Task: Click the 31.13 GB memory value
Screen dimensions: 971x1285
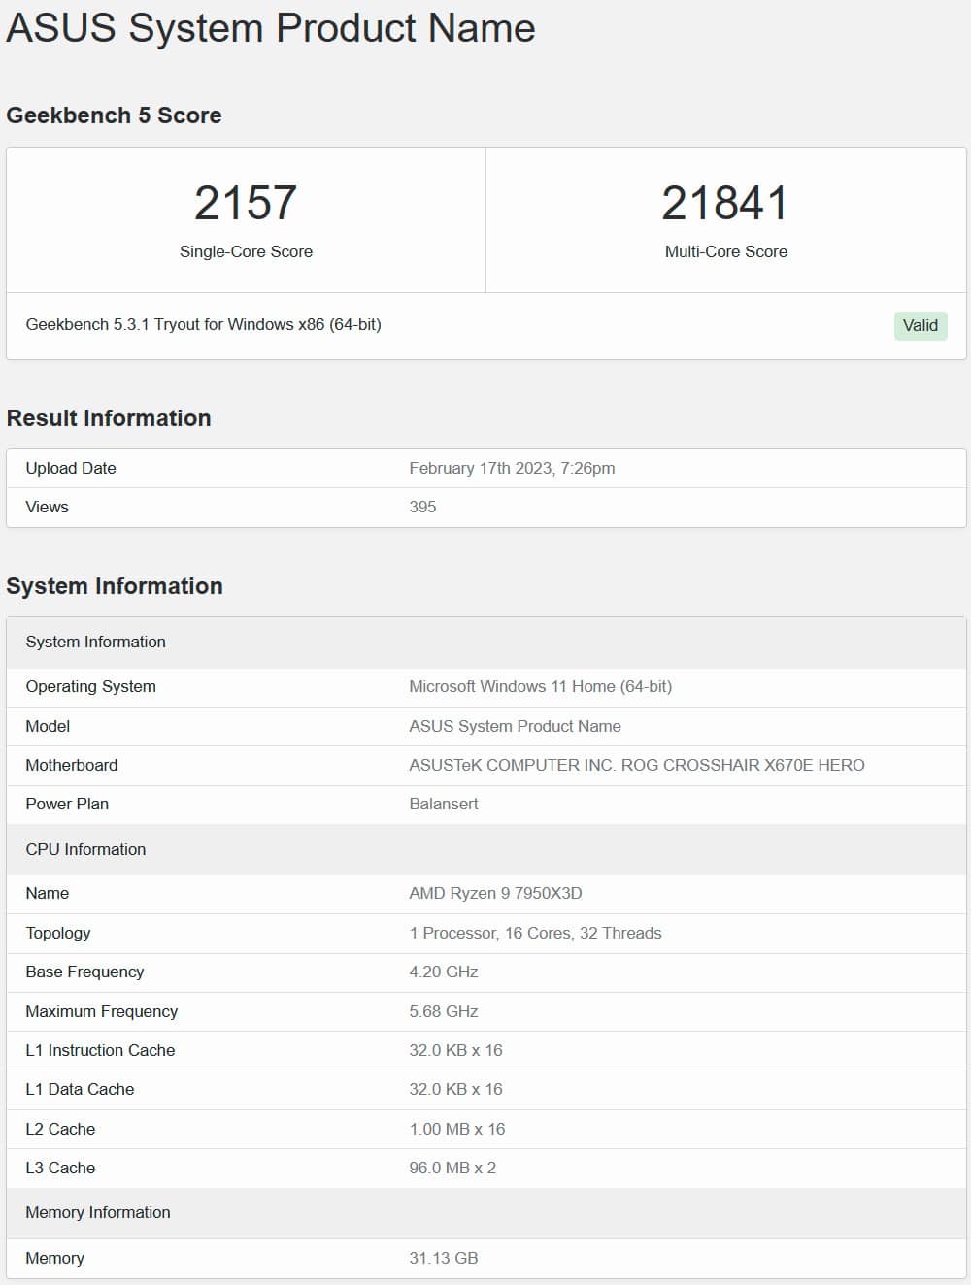Action: coord(444,1259)
